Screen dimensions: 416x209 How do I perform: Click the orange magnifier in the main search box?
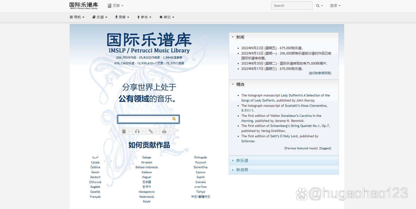pyautogui.click(x=174, y=119)
